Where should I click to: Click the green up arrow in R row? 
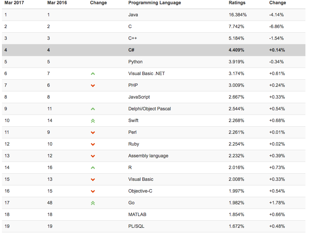[93, 168]
